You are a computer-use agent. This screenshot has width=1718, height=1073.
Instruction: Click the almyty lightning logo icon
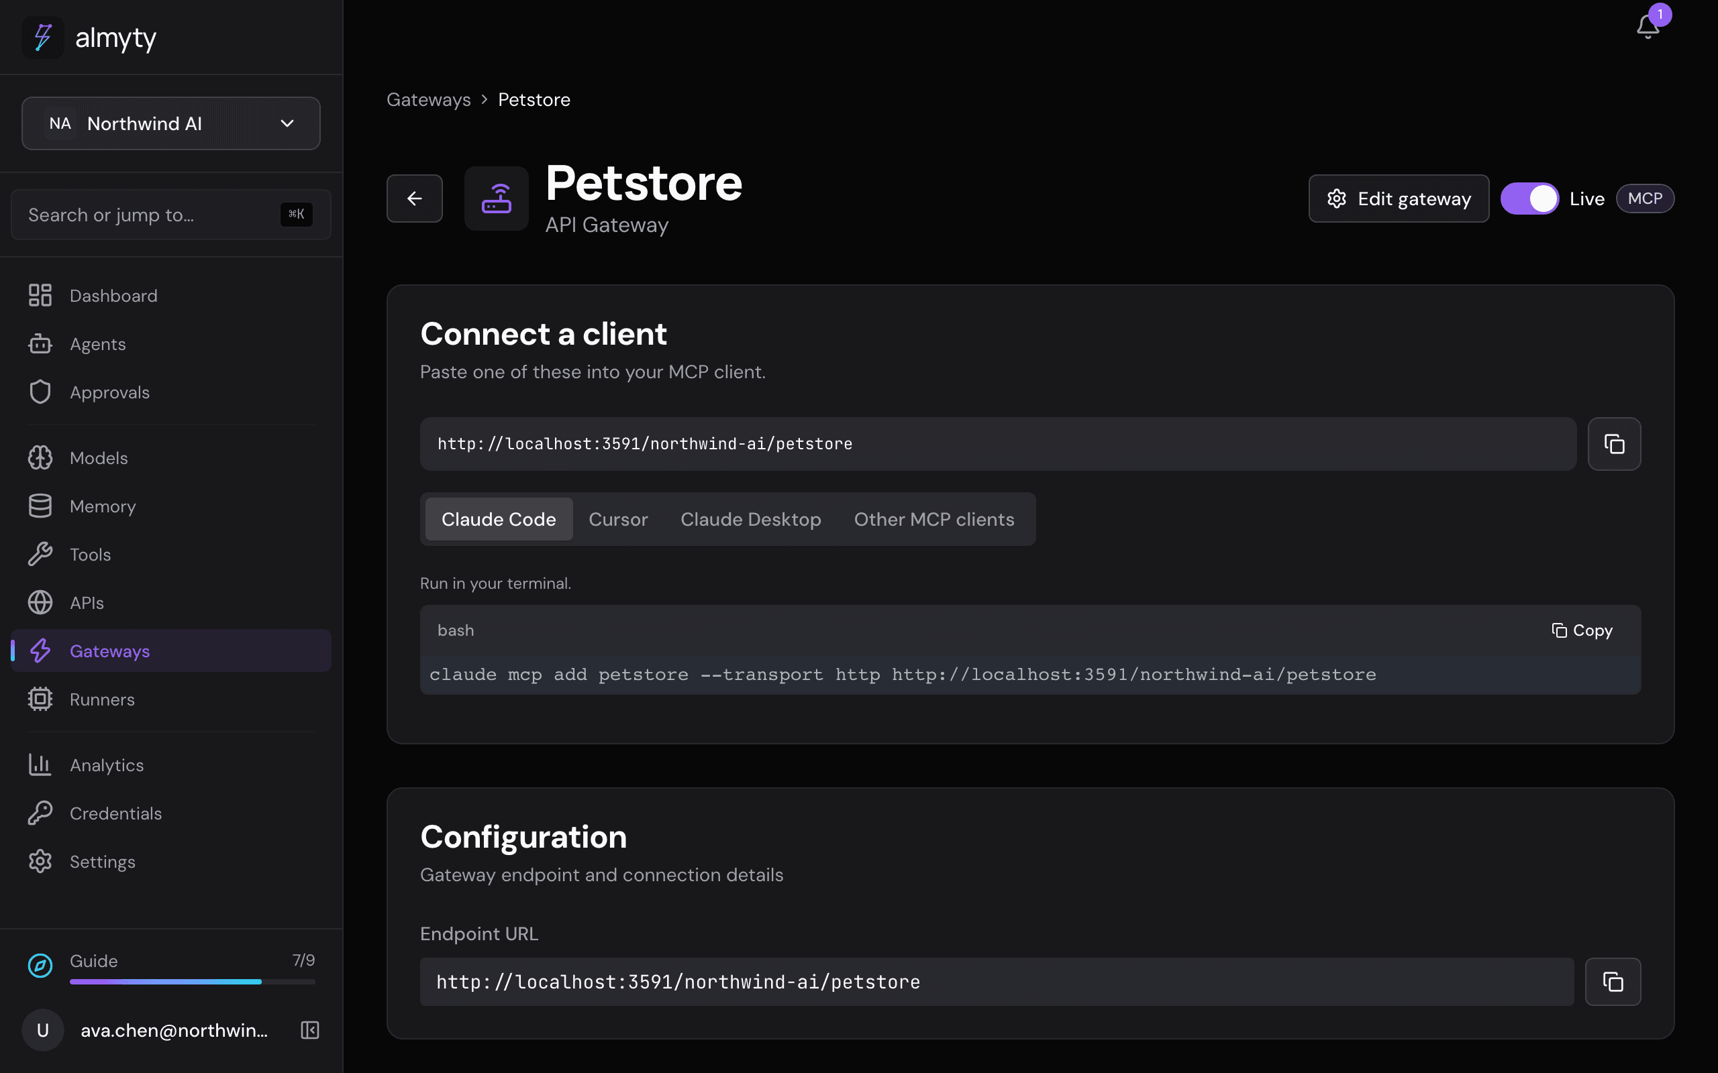coord(42,37)
